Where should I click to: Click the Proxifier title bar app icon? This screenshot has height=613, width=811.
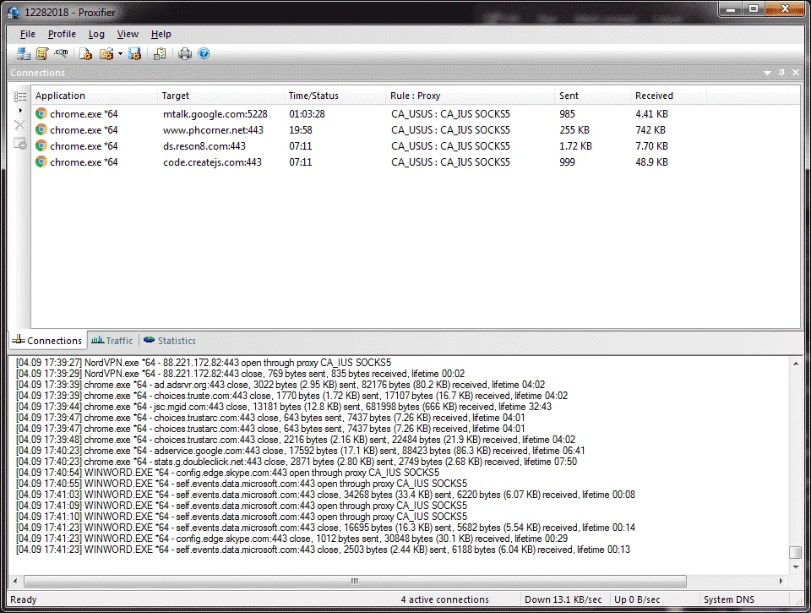click(14, 12)
